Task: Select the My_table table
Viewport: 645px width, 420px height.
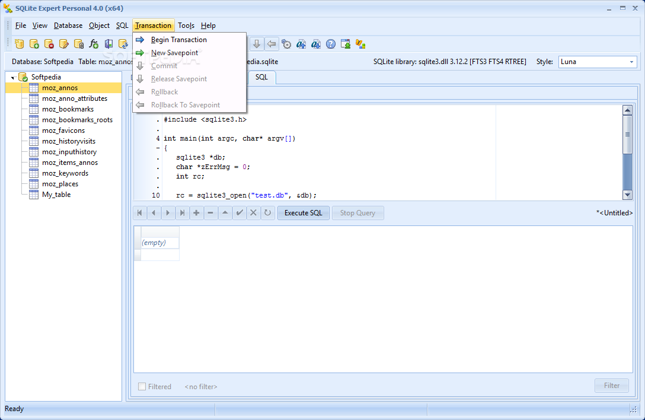Action: point(56,195)
